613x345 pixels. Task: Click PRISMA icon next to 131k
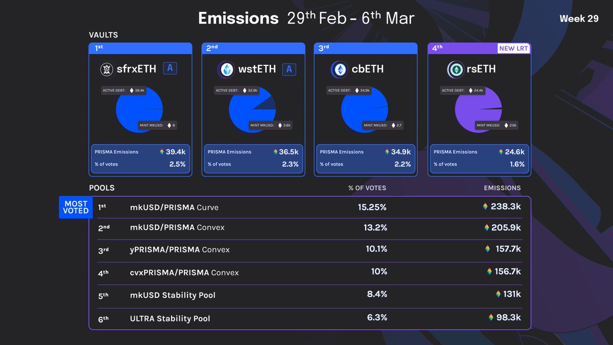point(499,294)
